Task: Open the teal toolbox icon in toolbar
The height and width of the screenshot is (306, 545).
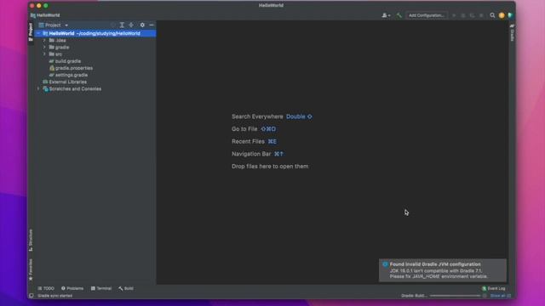Action: point(510,15)
